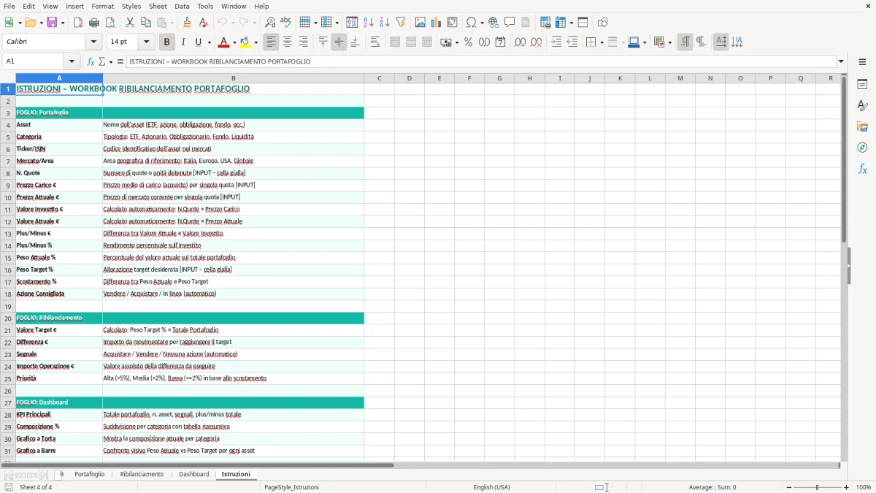Toggle Align Left
This screenshot has width=876, height=493.
pyautogui.click(x=271, y=42)
